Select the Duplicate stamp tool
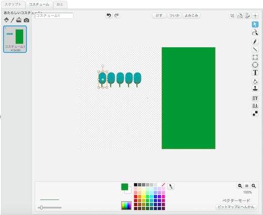263x215 pixels. [x=255, y=88]
